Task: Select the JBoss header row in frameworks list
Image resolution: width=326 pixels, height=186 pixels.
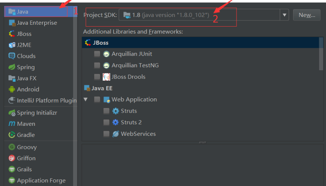Action: click(x=201, y=43)
